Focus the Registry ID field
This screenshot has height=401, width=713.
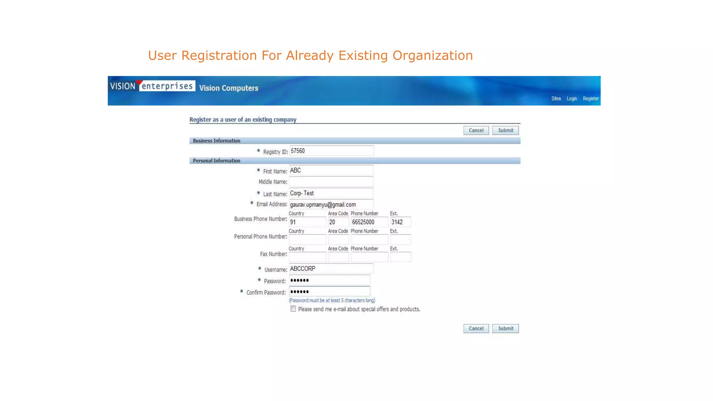[x=332, y=151]
